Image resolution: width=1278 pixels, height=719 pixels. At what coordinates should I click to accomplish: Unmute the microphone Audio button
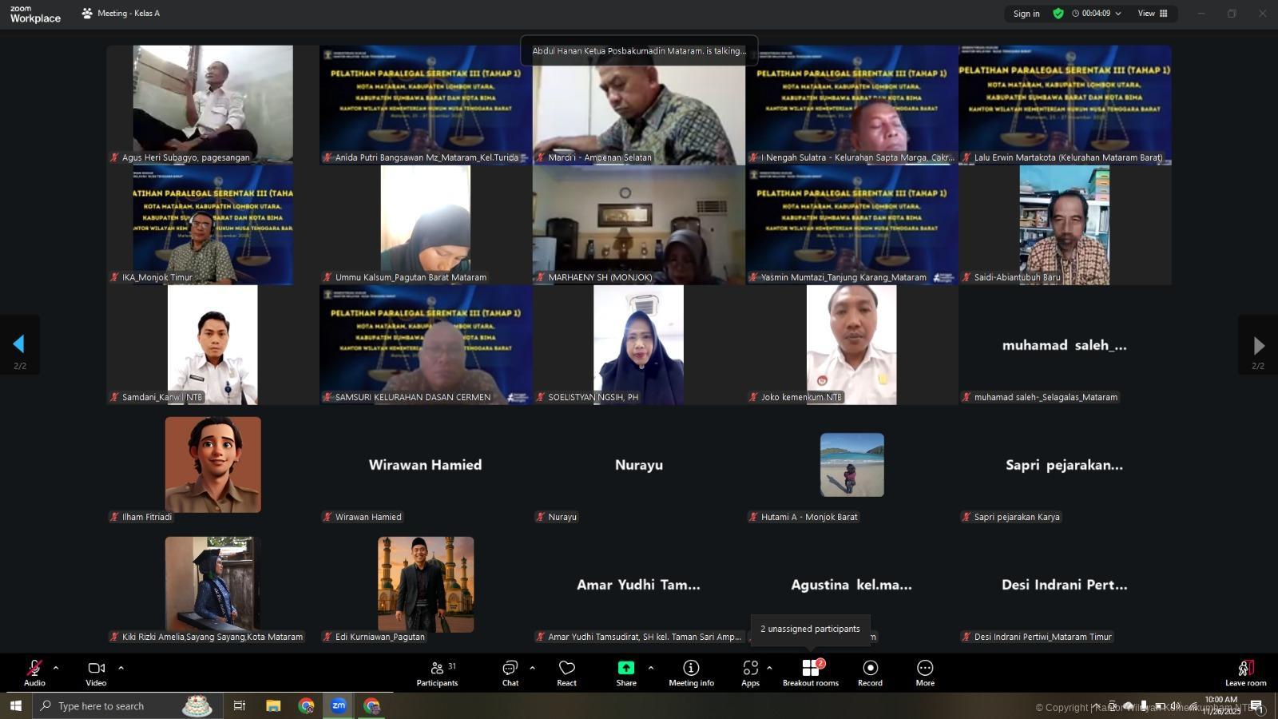34,673
